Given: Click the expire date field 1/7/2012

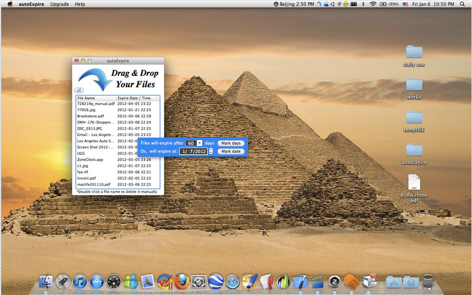Looking at the screenshot, I should (193, 151).
